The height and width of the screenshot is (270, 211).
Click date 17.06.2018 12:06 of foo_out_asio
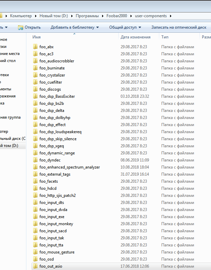point(135,266)
